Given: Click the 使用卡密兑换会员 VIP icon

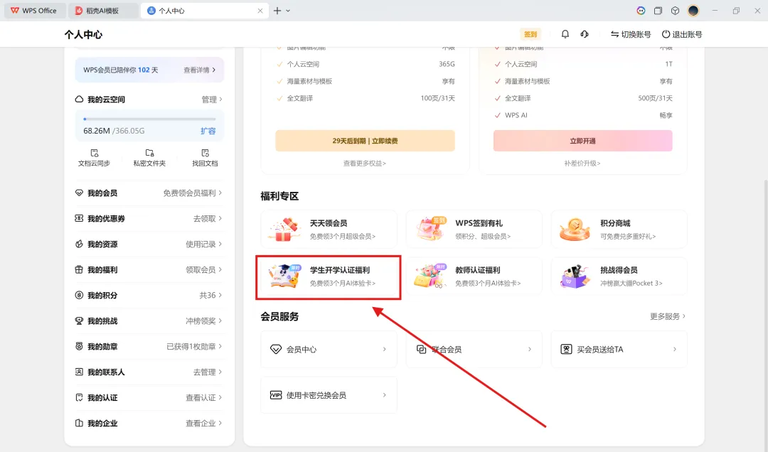Looking at the screenshot, I should click(276, 394).
